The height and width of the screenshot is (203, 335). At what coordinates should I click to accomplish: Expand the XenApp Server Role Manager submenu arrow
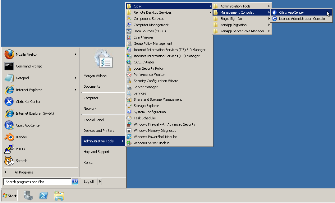269,31
